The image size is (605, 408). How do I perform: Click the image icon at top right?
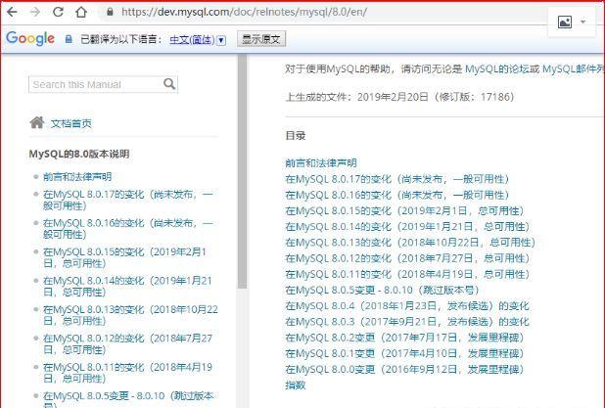565,22
